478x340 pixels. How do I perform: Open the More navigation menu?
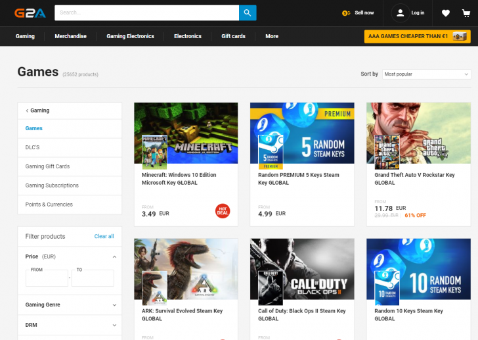click(272, 36)
